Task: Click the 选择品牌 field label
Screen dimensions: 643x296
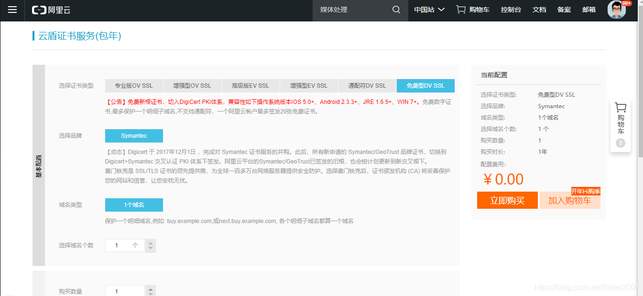Action: click(70, 136)
